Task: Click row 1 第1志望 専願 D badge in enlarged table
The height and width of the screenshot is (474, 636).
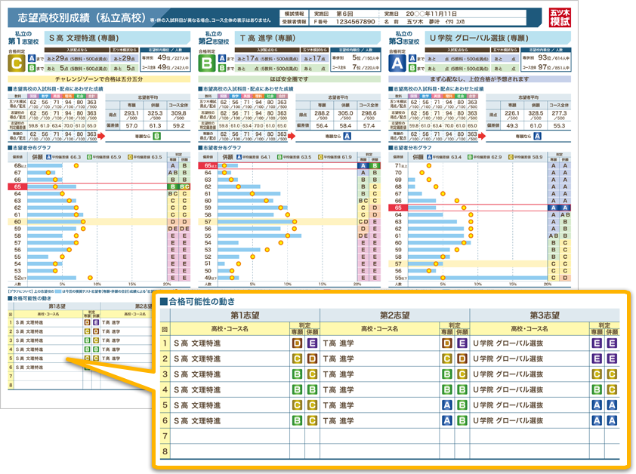Action: point(296,343)
